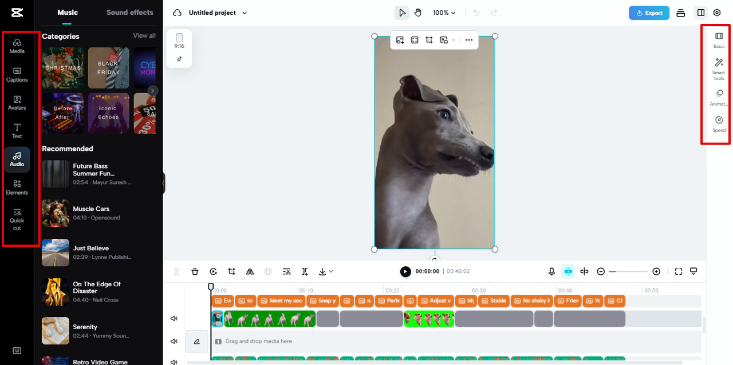This screenshot has height=365, width=733.
Task: Open the Captions panel
Action: [17, 75]
